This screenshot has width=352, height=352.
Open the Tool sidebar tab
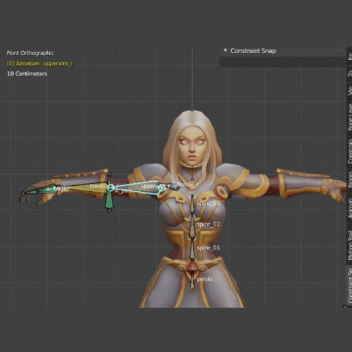pos(349,74)
